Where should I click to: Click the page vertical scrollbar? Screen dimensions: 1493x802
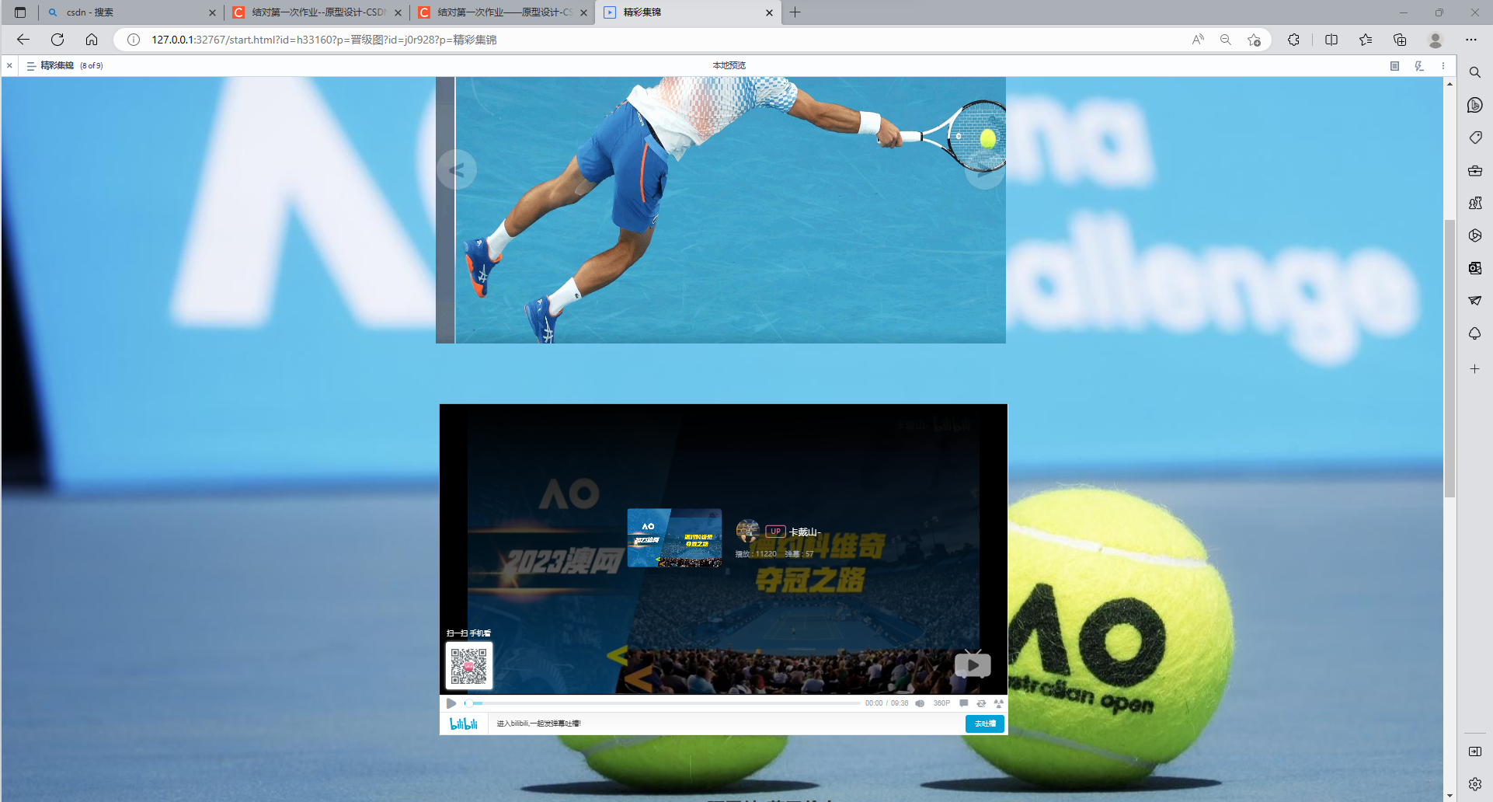[1449, 358]
